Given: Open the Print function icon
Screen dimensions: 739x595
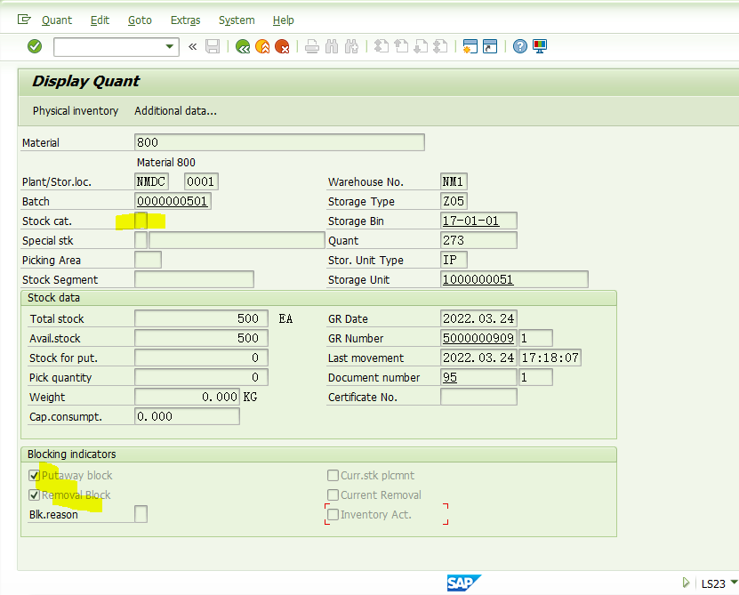Looking at the screenshot, I should [312, 46].
